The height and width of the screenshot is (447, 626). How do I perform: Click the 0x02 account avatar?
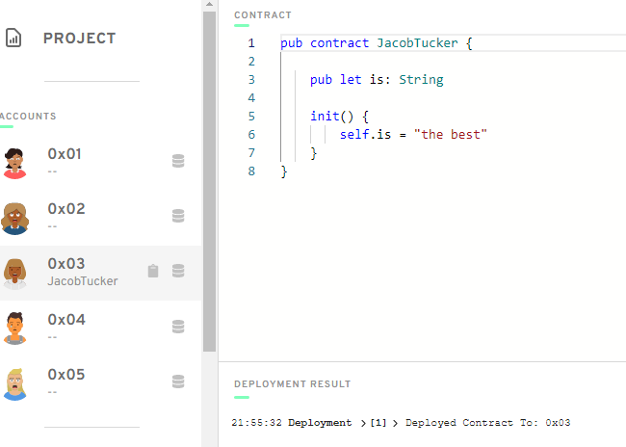pyautogui.click(x=14, y=218)
